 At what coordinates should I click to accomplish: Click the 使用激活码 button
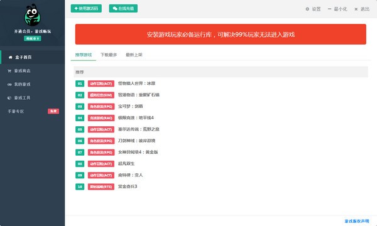[86, 8]
